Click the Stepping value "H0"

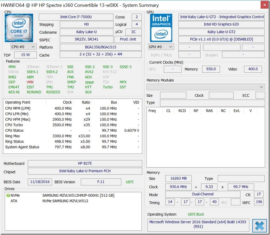86,24
